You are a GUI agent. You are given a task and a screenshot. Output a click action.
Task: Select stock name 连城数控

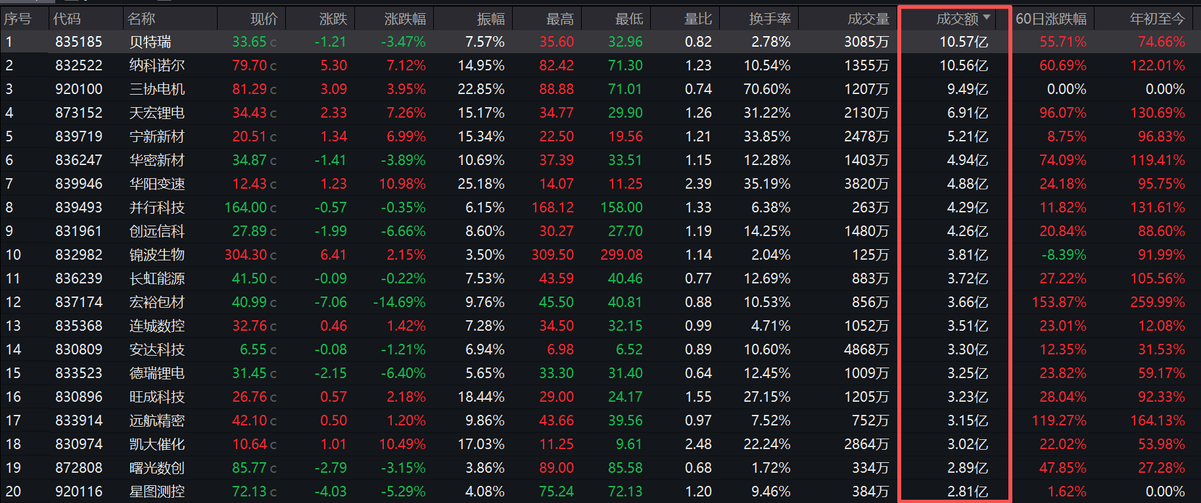(157, 326)
